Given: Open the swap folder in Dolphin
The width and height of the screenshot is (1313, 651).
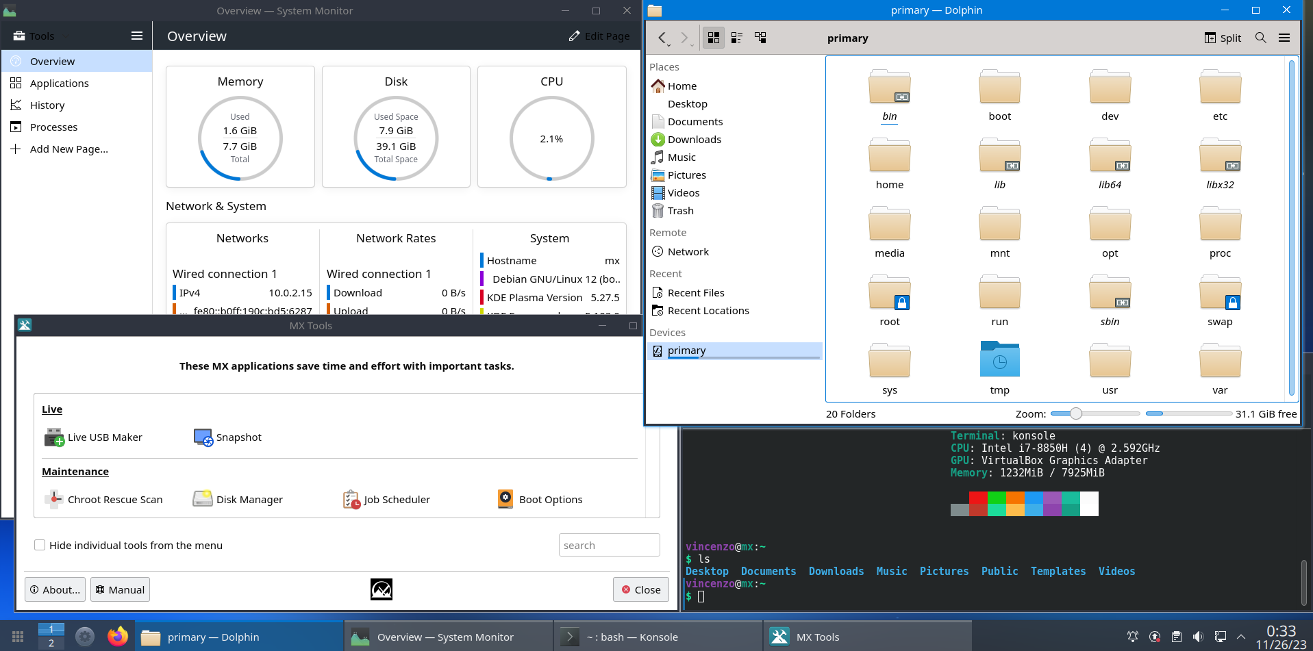Looking at the screenshot, I should coord(1220,299).
